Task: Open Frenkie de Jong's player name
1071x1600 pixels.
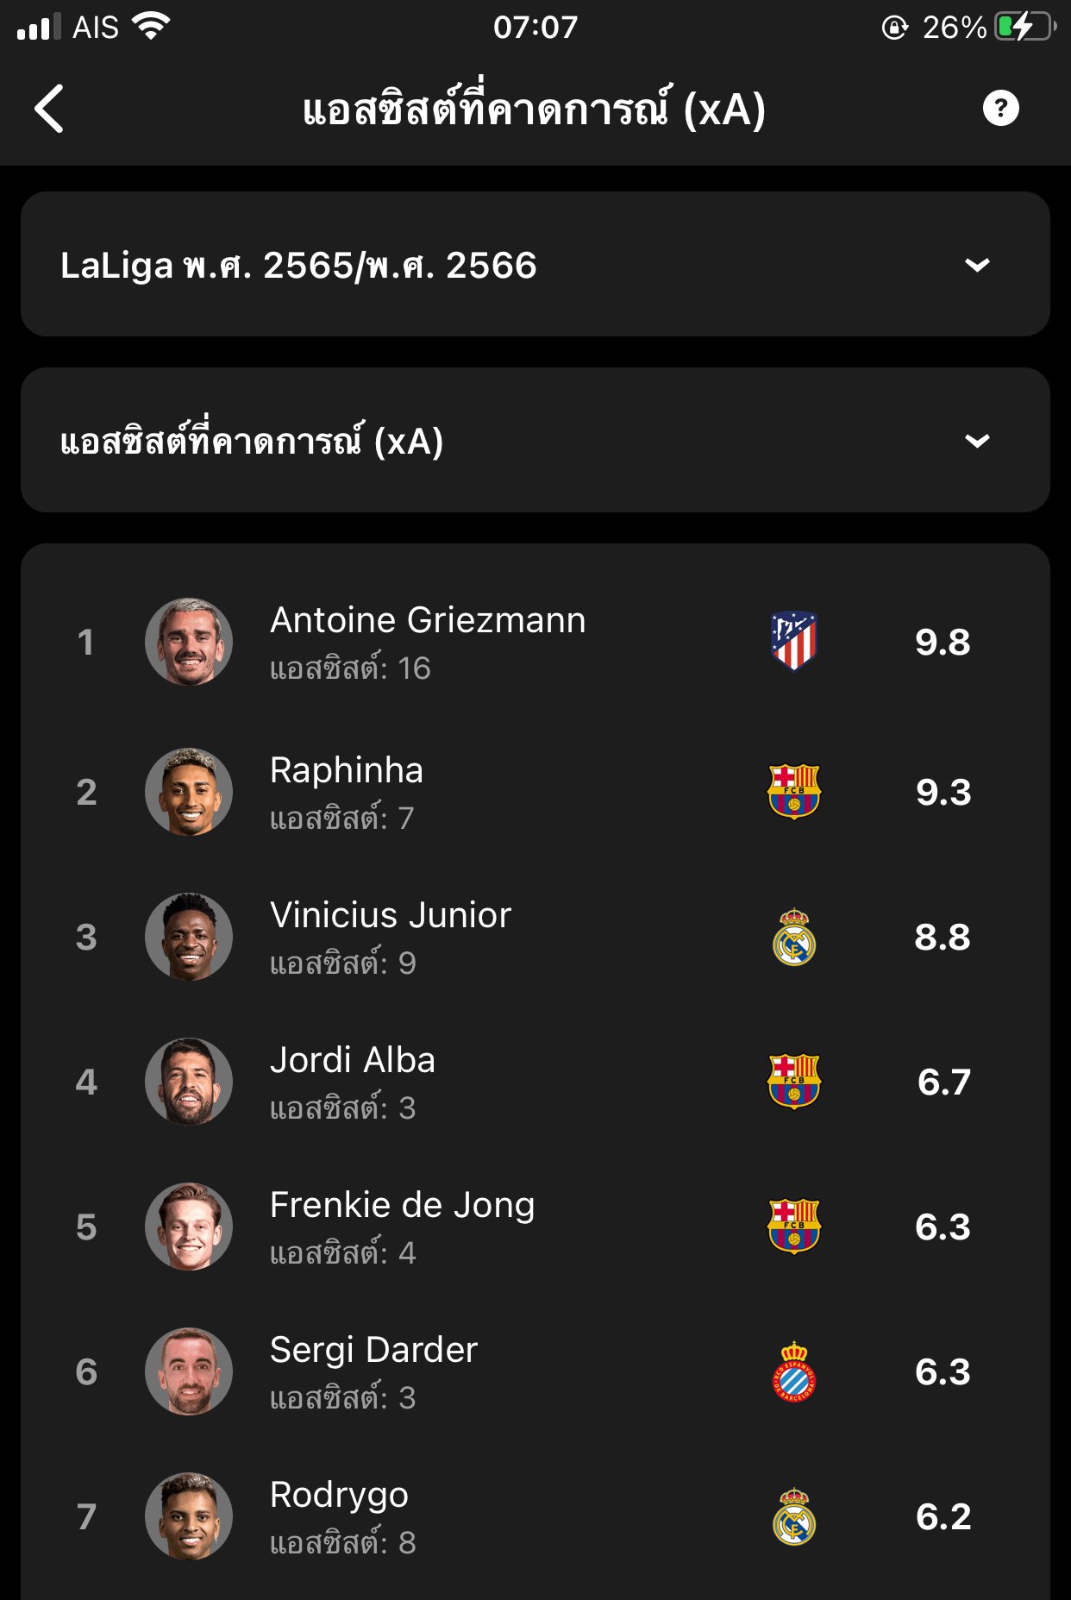Action: point(402,1206)
